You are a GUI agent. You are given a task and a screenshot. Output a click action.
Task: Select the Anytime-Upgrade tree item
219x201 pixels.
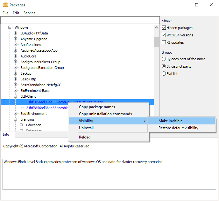tap(34, 39)
